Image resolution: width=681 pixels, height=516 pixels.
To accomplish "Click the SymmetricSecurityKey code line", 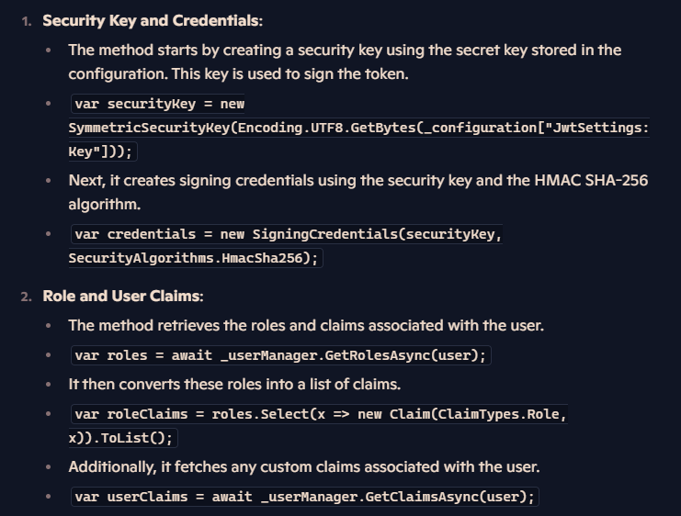I will point(358,128).
